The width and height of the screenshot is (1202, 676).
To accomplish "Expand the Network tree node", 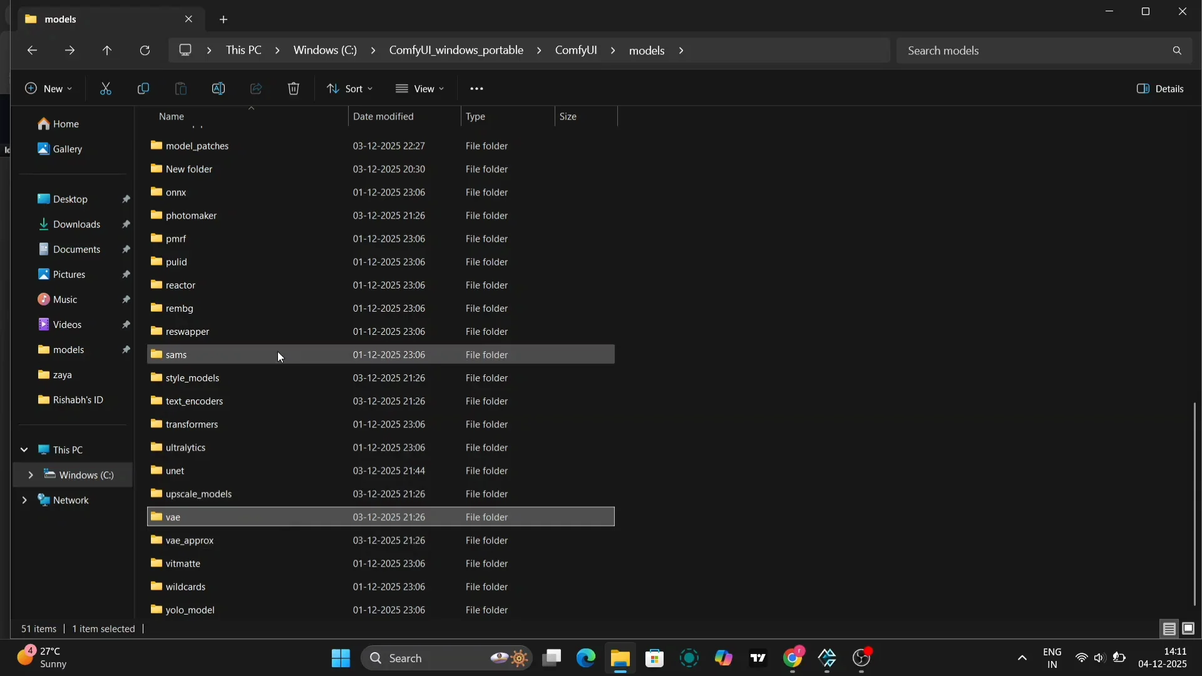I will [24, 500].
